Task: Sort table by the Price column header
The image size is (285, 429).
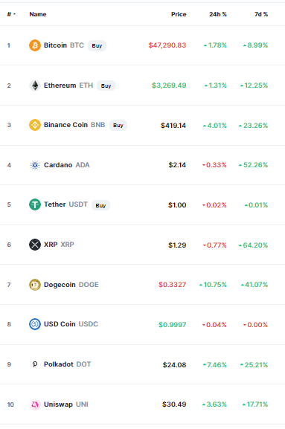Action: [179, 14]
